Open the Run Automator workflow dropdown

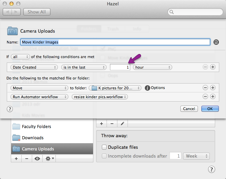39,97
